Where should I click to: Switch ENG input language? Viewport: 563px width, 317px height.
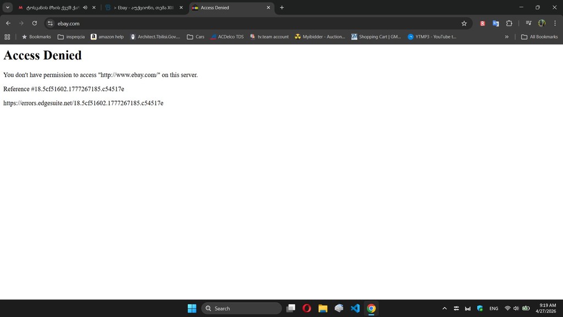coord(494,308)
